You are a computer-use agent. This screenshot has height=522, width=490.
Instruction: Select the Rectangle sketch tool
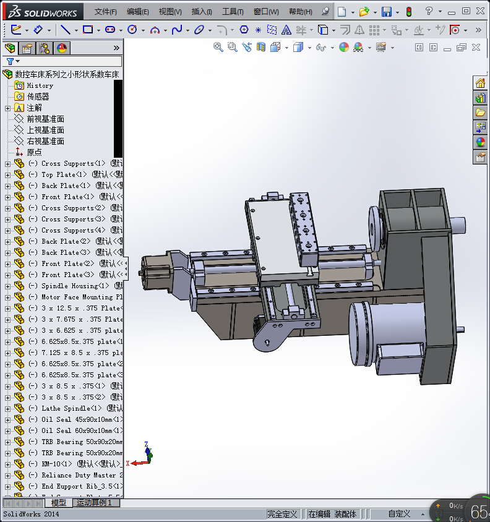(88, 30)
